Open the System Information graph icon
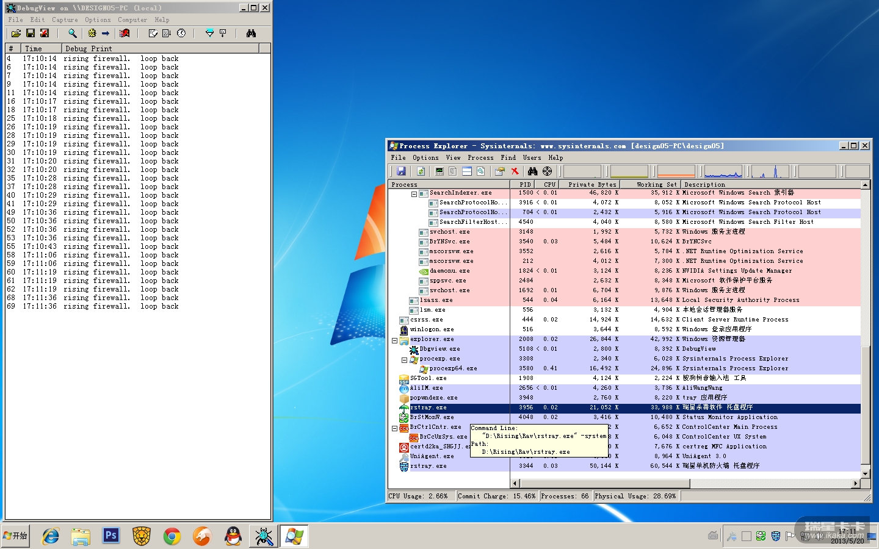The image size is (879, 549). [439, 171]
